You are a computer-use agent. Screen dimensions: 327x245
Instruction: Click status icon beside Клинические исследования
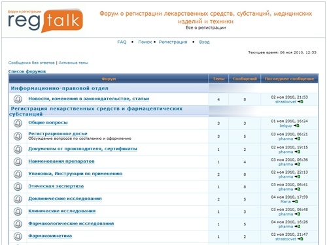(18, 212)
